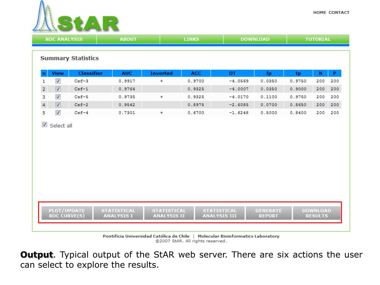Open the DOWNLOAD menu tab
The width and height of the screenshot is (380, 285).
click(x=255, y=39)
